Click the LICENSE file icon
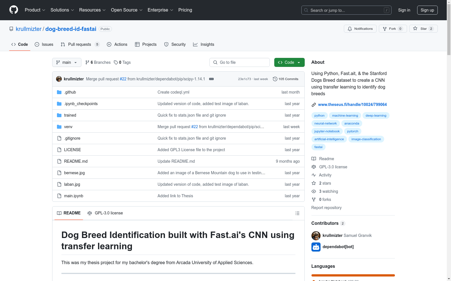Screen dimensions: 451x281 (59, 150)
